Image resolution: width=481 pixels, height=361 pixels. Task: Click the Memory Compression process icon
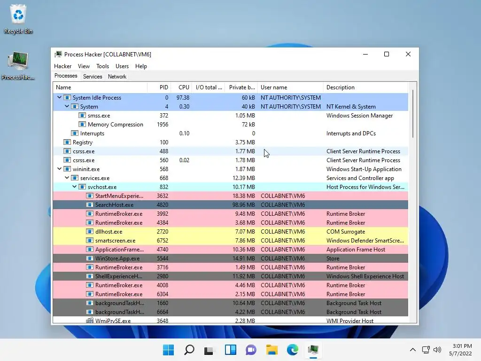(x=82, y=124)
